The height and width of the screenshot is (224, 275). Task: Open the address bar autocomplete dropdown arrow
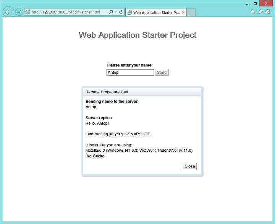click(116, 12)
